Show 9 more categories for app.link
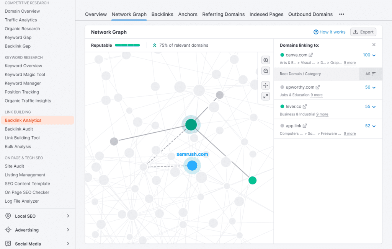Viewport: 392px width, 249px height. click(350, 133)
